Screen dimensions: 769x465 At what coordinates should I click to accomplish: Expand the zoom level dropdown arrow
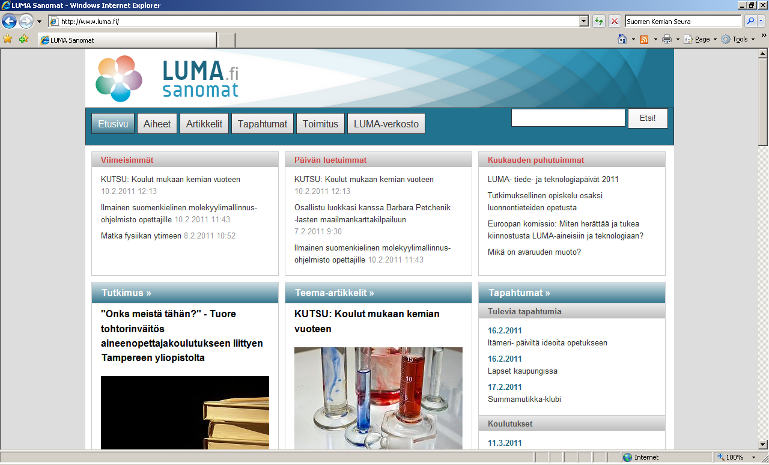pos(753,457)
